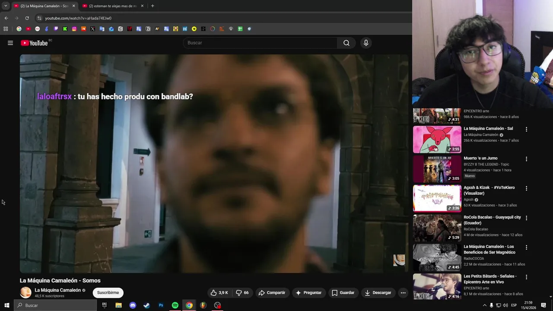Open the Compartir share dialog
This screenshot has height=311, width=553.
tap(272, 292)
